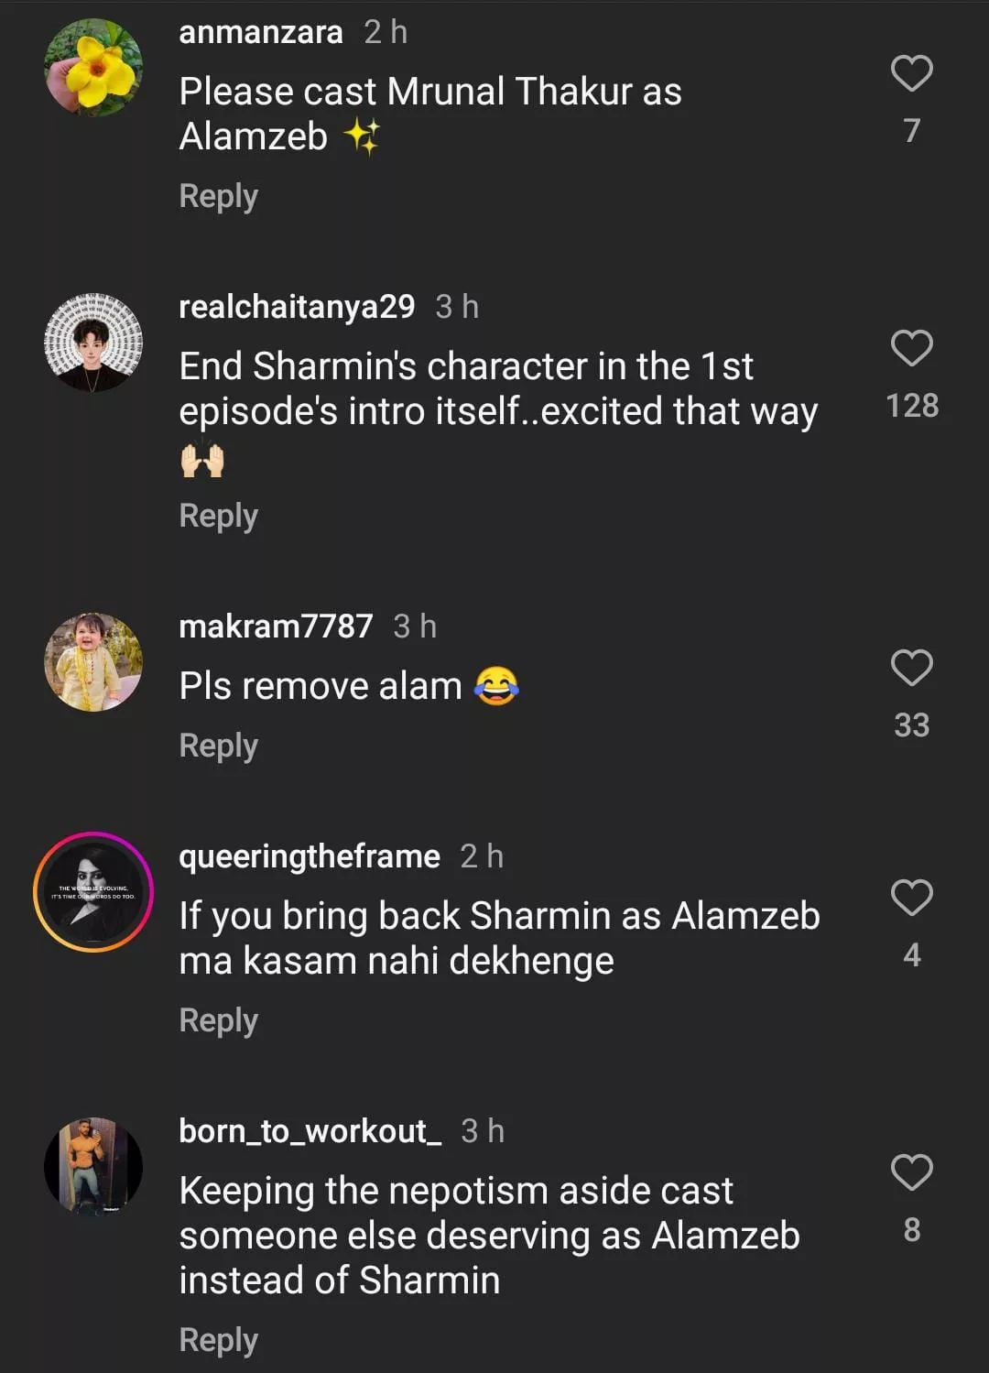989x1373 pixels.
Task: Like anmanzara's Mrunal Thakur comment
Action: [x=911, y=74]
